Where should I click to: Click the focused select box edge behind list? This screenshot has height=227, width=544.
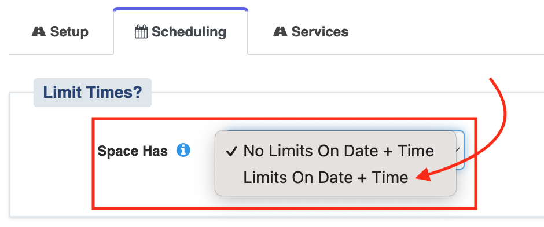tap(461, 150)
